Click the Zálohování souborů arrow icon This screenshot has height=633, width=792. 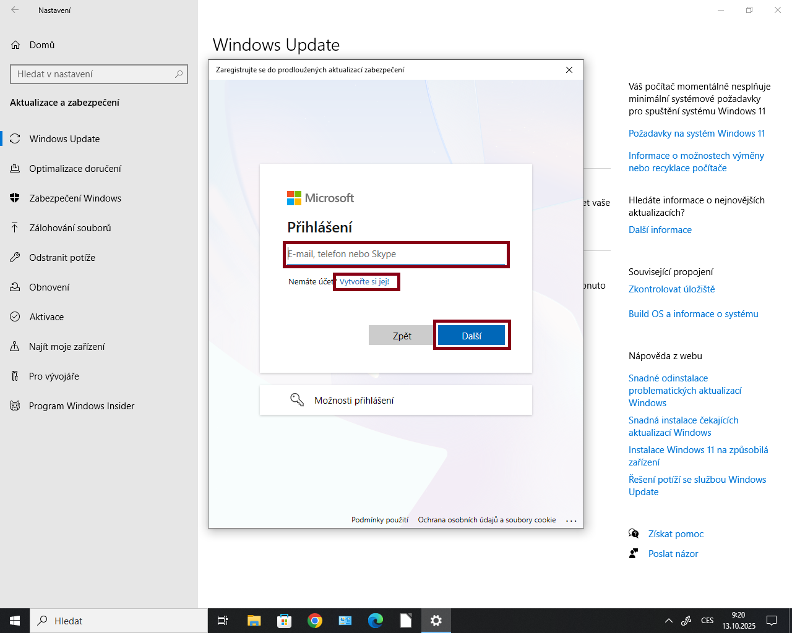point(15,228)
